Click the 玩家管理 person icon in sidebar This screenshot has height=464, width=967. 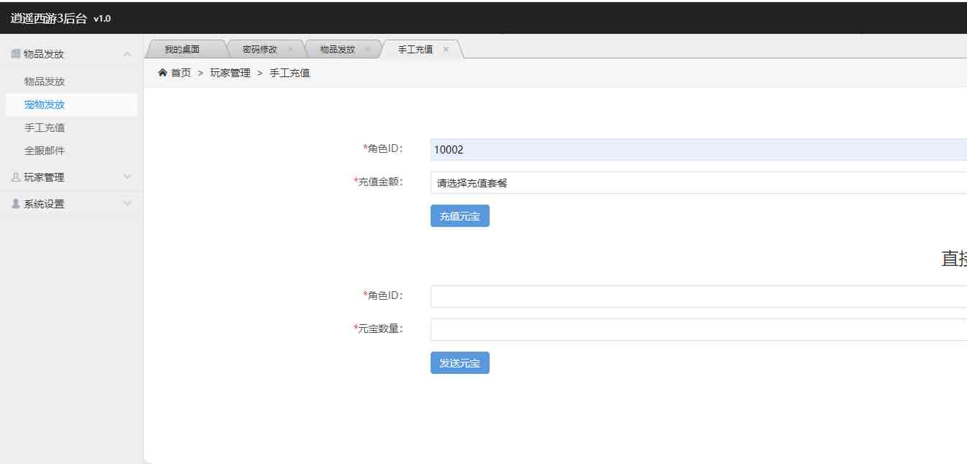tap(16, 177)
